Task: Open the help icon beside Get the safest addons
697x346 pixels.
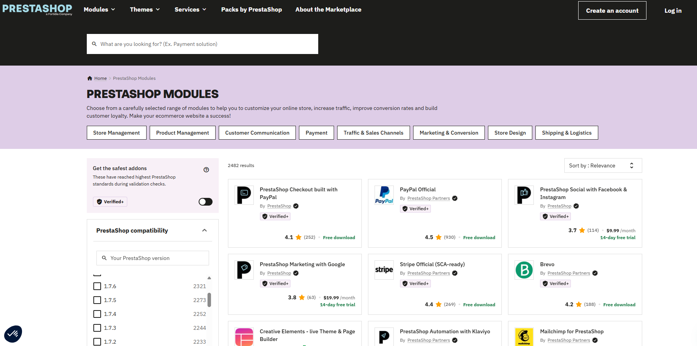Action: (x=206, y=170)
